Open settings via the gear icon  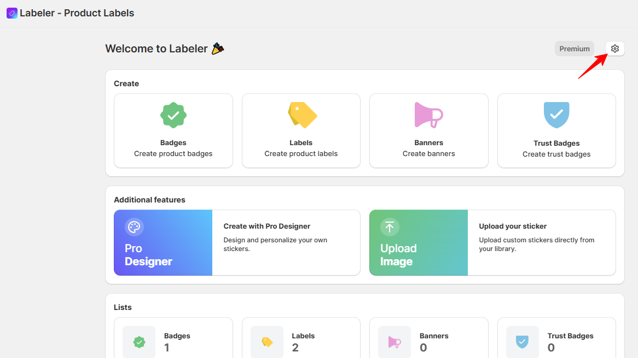point(615,49)
